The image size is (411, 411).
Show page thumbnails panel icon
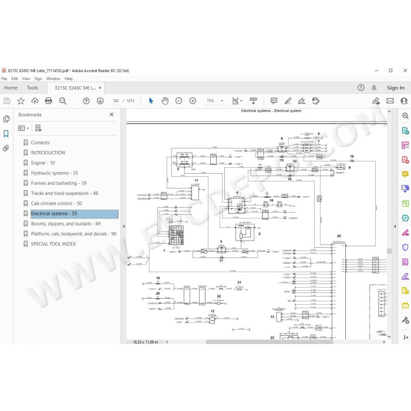pyautogui.click(x=6, y=119)
